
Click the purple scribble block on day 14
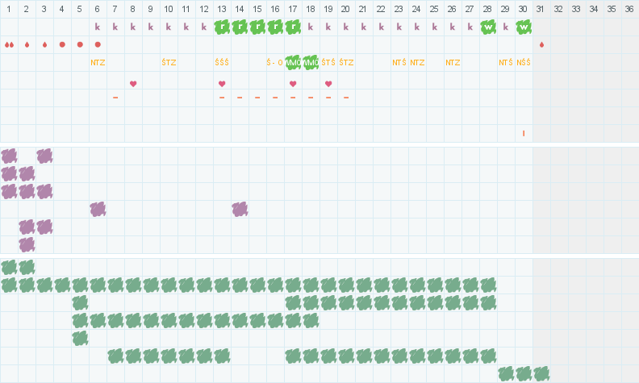(240, 209)
